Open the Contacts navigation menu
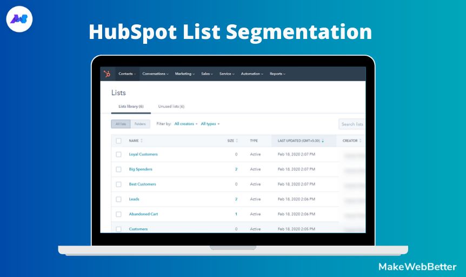This screenshot has width=466, height=277. [127, 74]
